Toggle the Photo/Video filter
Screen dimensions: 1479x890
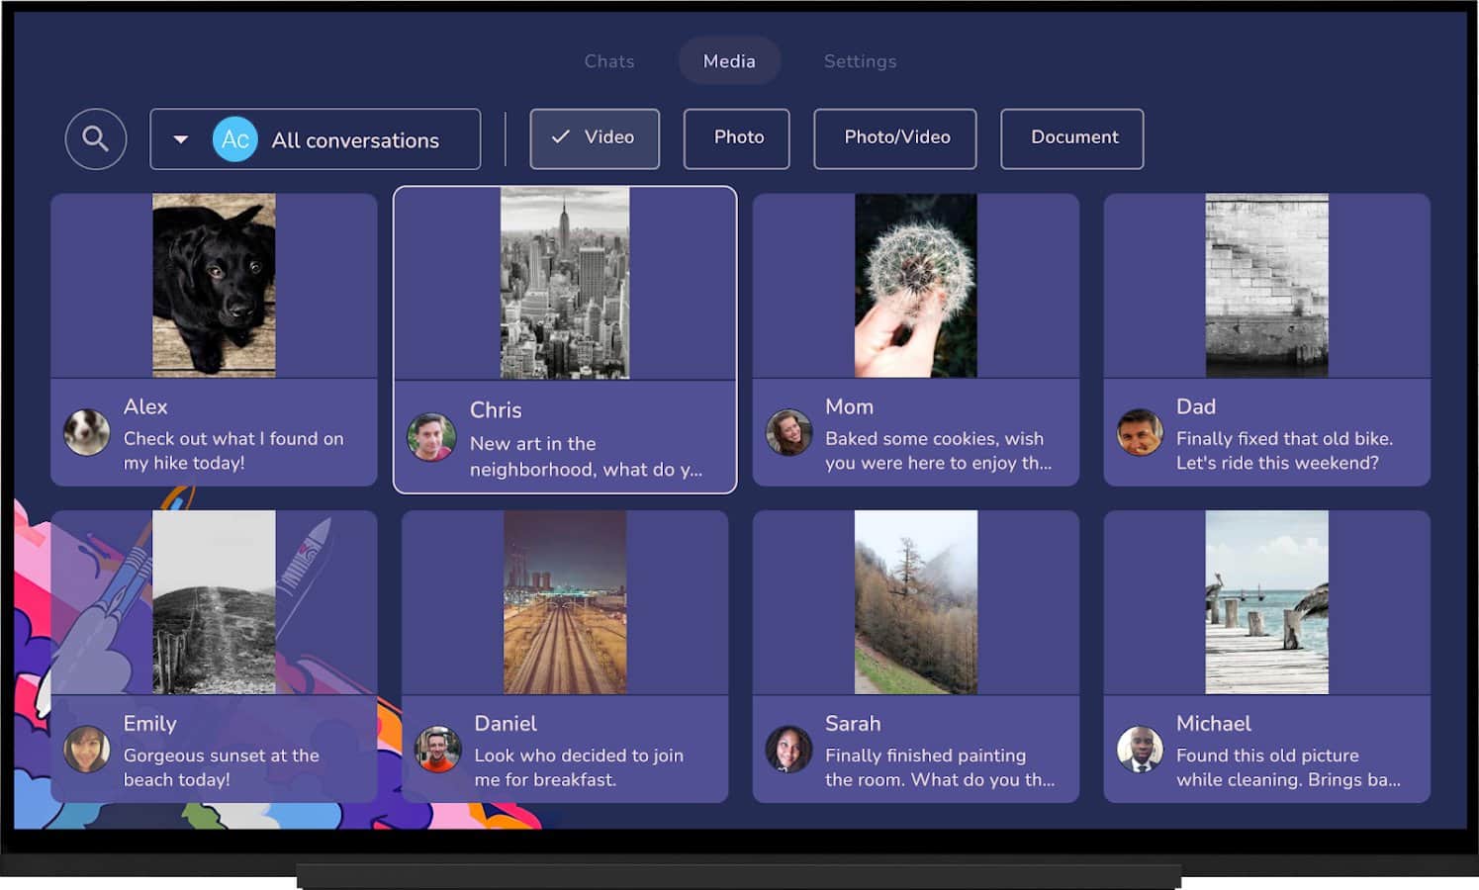point(895,138)
